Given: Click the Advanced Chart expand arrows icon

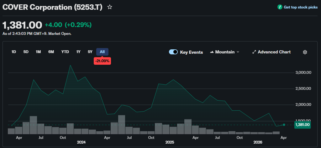Looking at the screenshot, I should (254, 52).
